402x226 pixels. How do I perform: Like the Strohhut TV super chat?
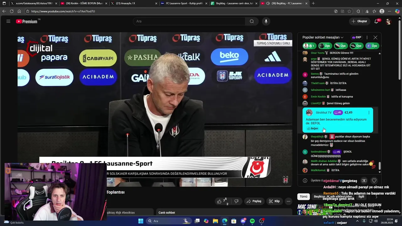(313, 128)
